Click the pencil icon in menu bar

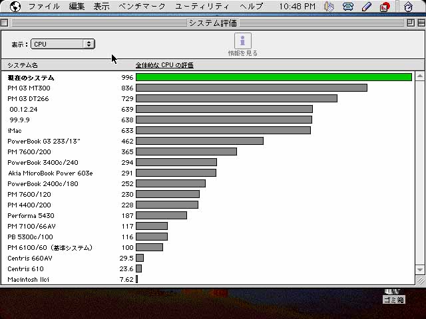pos(367,7)
